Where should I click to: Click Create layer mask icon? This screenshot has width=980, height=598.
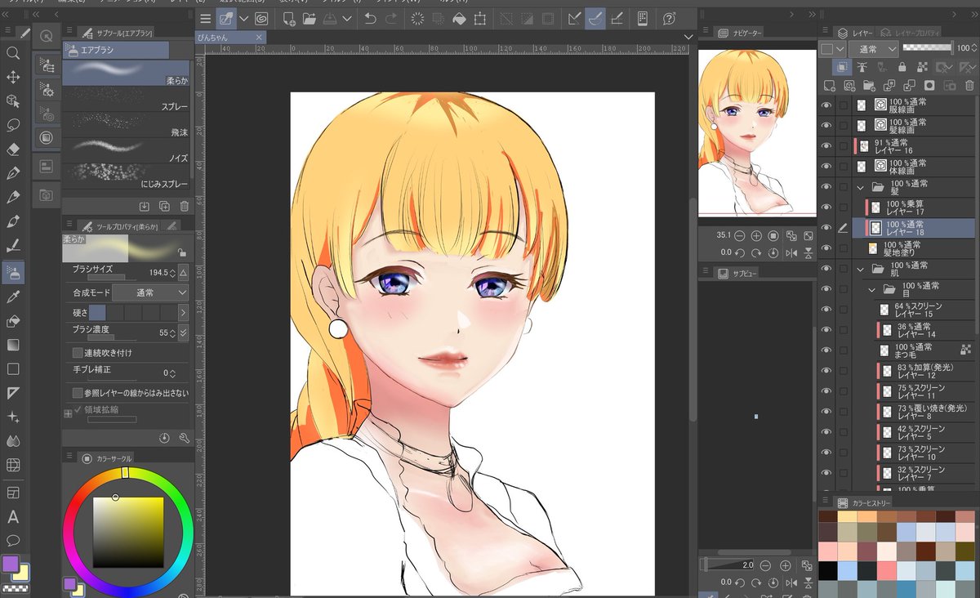tap(929, 85)
